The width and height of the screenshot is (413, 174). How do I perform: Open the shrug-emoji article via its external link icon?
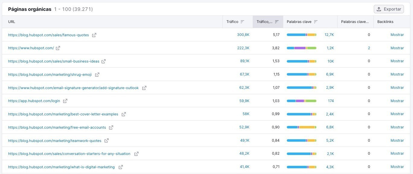pyautogui.click(x=97, y=74)
